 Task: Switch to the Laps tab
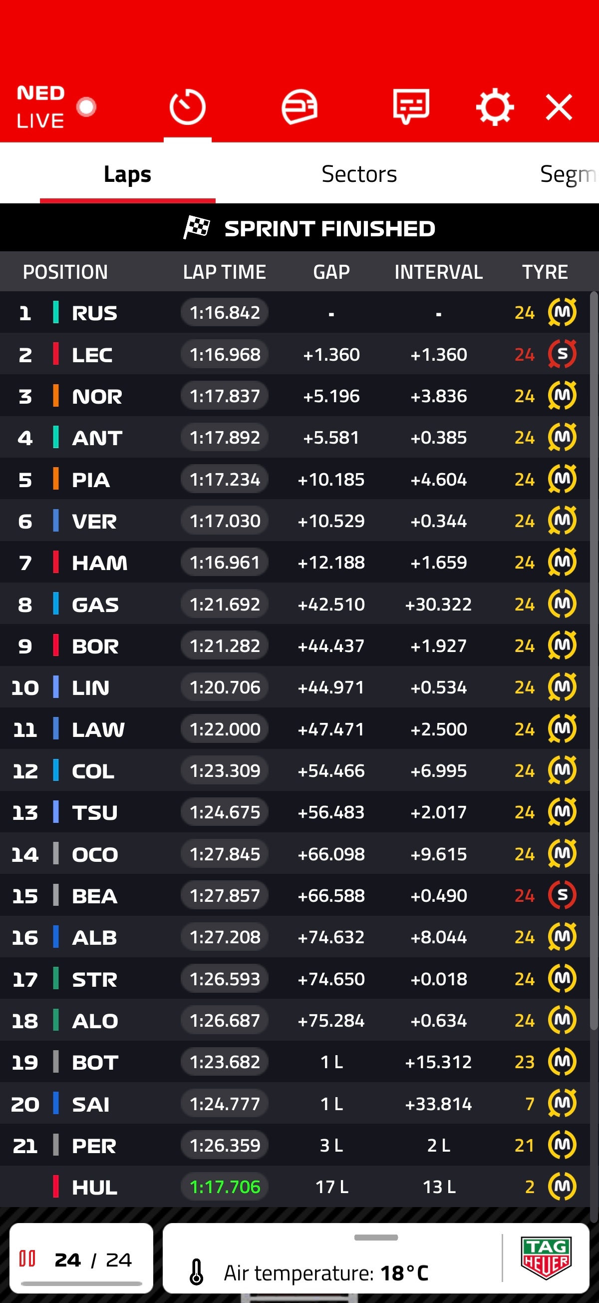[127, 174]
